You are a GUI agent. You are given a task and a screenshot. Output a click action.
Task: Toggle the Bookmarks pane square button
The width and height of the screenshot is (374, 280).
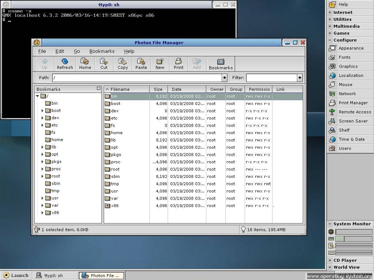tap(99, 88)
